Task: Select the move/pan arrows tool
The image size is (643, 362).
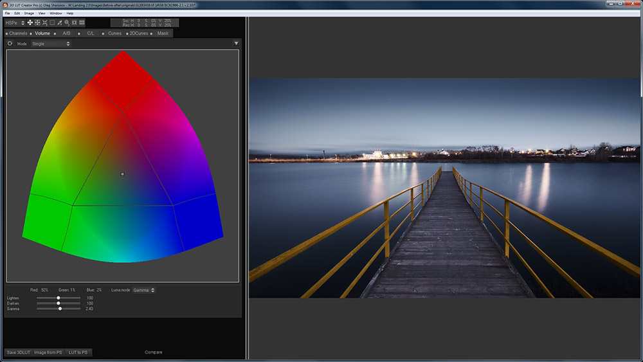Action: 30,23
